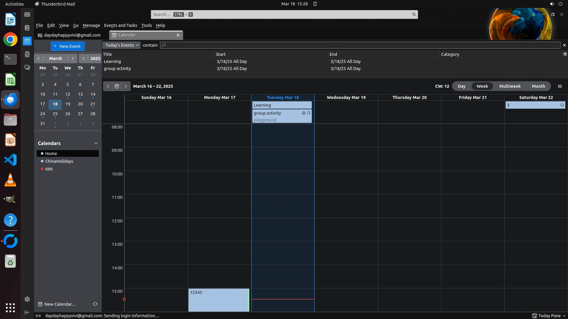568x319 pixels.
Task: Click the event filter search field
Action: click(360, 45)
